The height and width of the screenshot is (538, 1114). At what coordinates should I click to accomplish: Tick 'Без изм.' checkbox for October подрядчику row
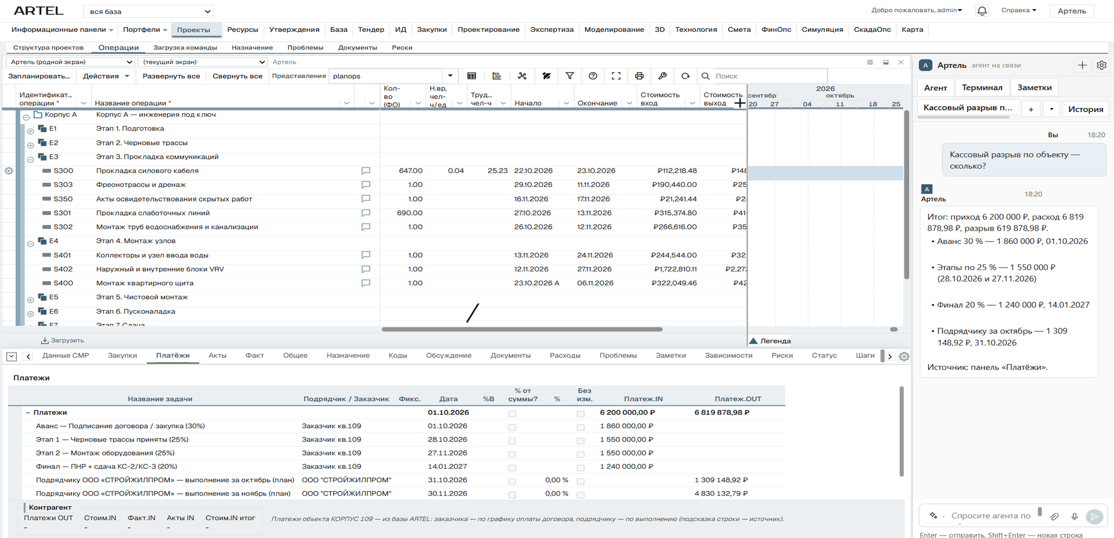point(581,481)
